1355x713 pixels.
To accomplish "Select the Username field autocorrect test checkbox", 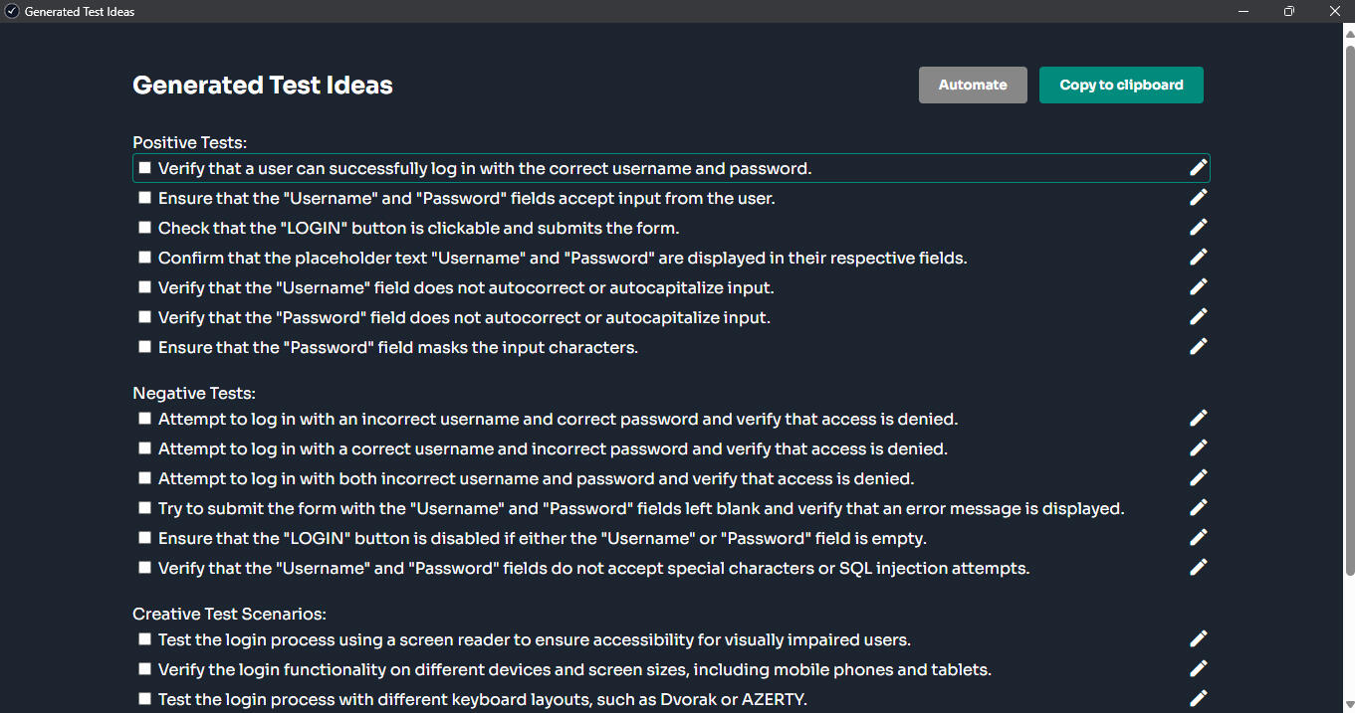I will click(145, 287).
